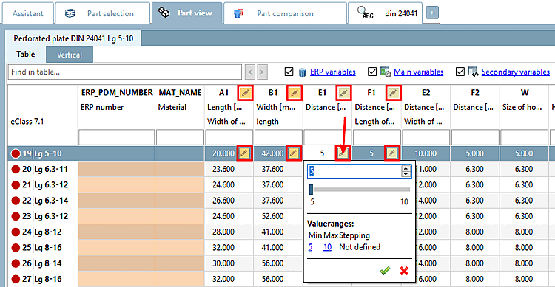
Task: Click Find in table search field
Action: click(x=125, y=72)
